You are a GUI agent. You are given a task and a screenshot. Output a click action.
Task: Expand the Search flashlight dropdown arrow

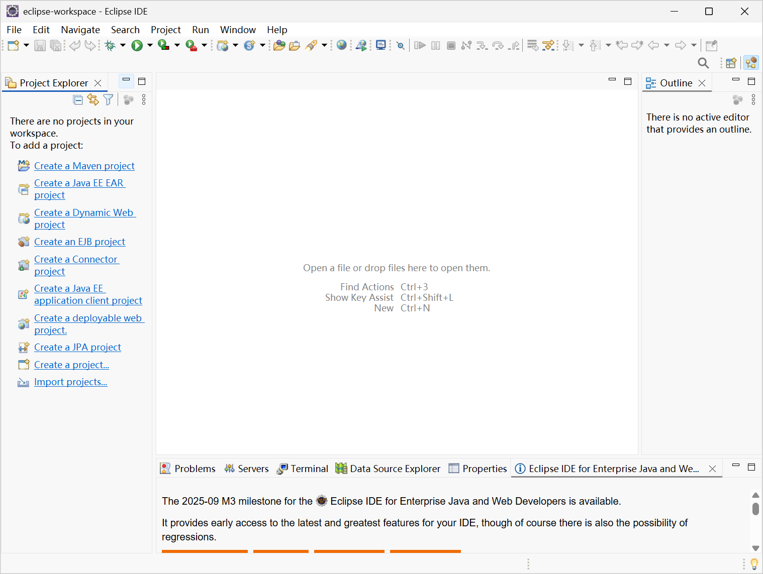point(325,46)
